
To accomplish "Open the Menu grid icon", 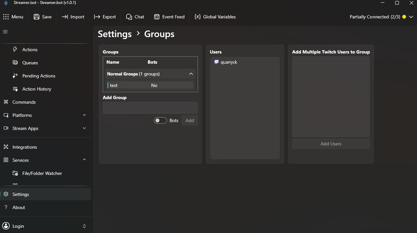I will click(6, 17).
